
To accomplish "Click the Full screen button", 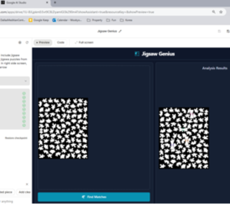I will (84, 42).
